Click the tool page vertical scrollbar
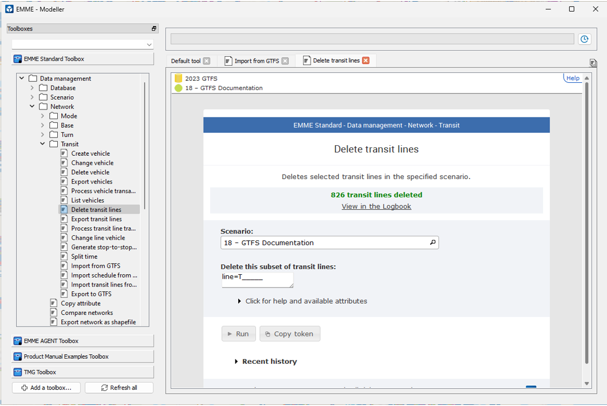 (x=586, y=222)
